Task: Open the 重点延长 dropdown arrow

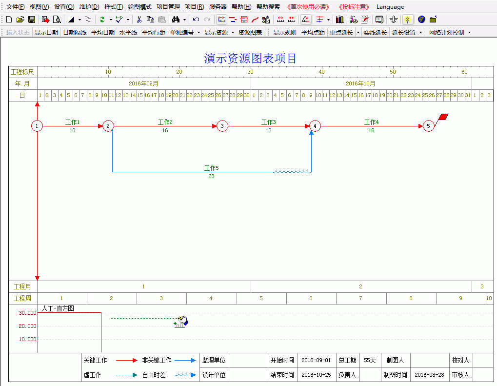Action: 358,32
